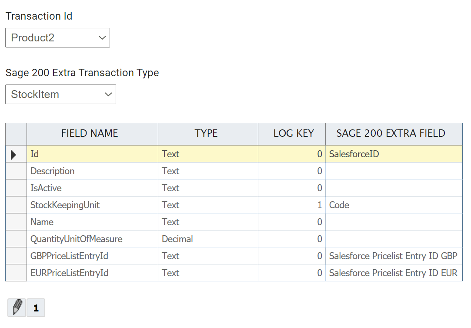Click the row header beside StockKeepingUnit
Screen dimensions: 471x328
tap(16, 205)
